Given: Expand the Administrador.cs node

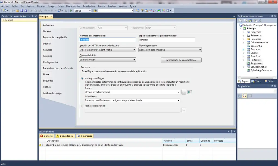Looking at the screenshot, I should pos(243,42).
